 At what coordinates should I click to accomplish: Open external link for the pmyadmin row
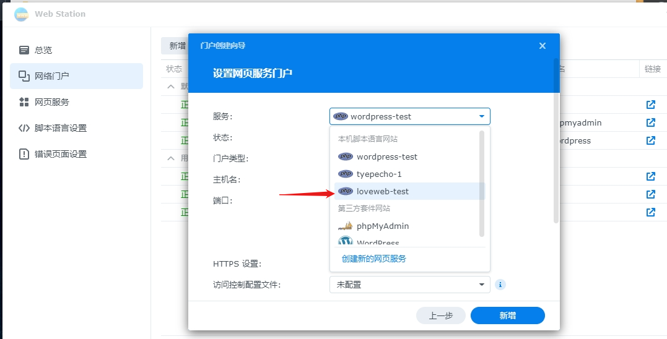pos(650,122)
